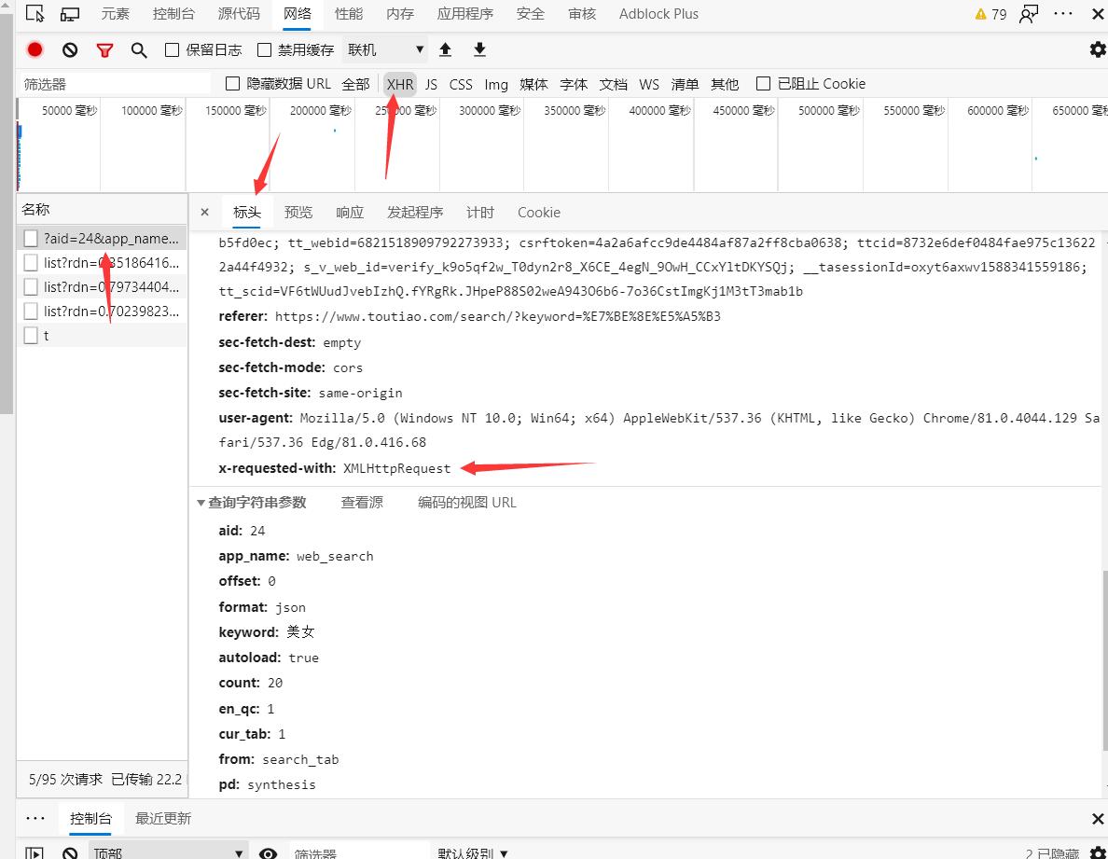
Task: Select the Timing tab (计时)
Action: pyautogui.click(x=479, y=212)
